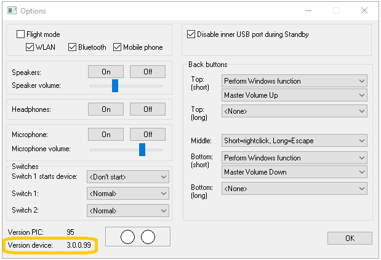This screenshot has width=381, height=260.
Task: Turn Headphones Off
Action: [x=148, y=109]
